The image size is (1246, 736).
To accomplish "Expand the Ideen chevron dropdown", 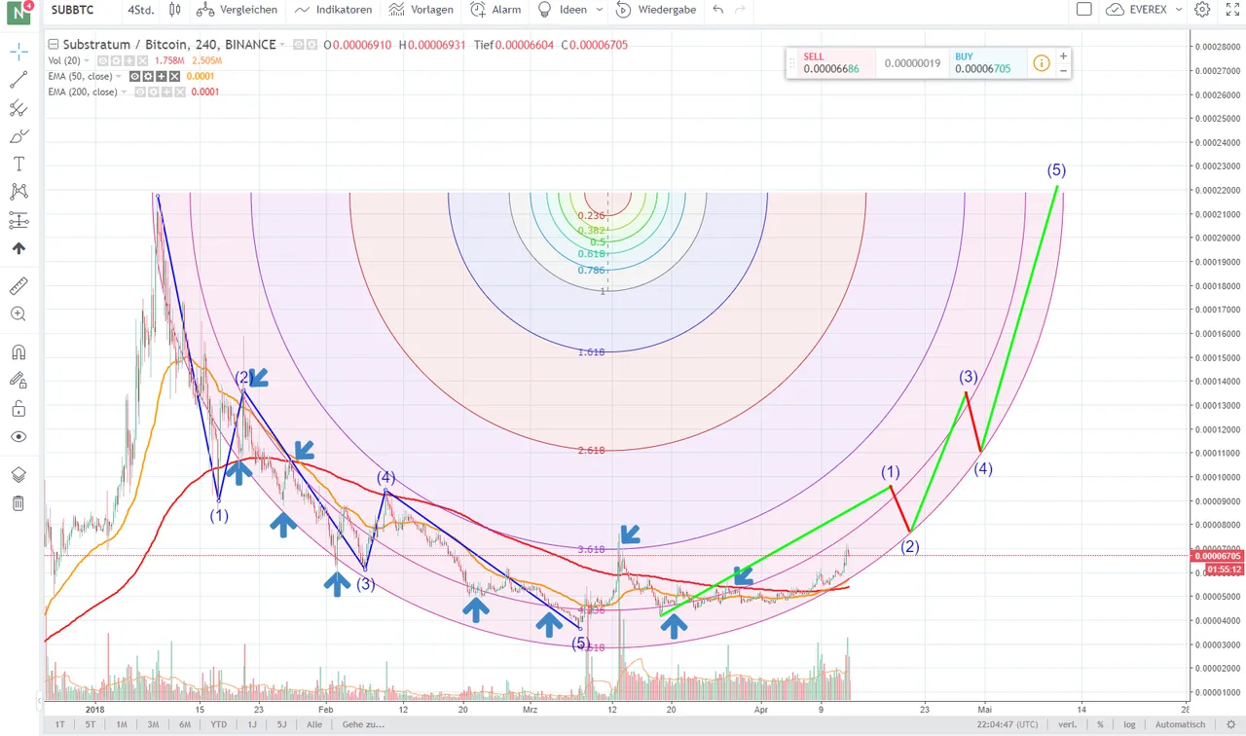I will (x=599, y=10).
